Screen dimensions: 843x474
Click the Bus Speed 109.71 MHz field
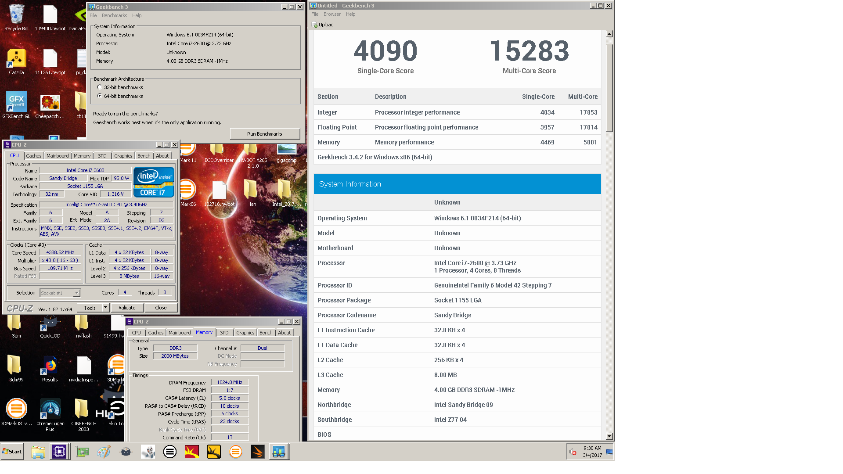60,268
